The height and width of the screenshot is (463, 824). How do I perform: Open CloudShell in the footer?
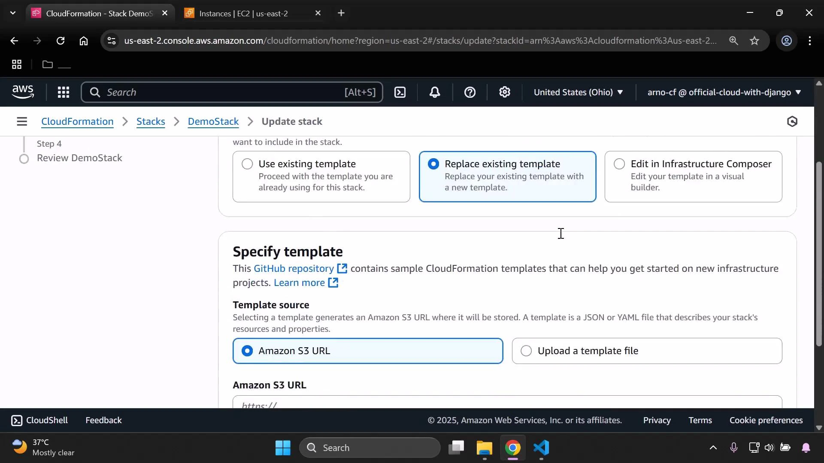(x=39, y=421)
